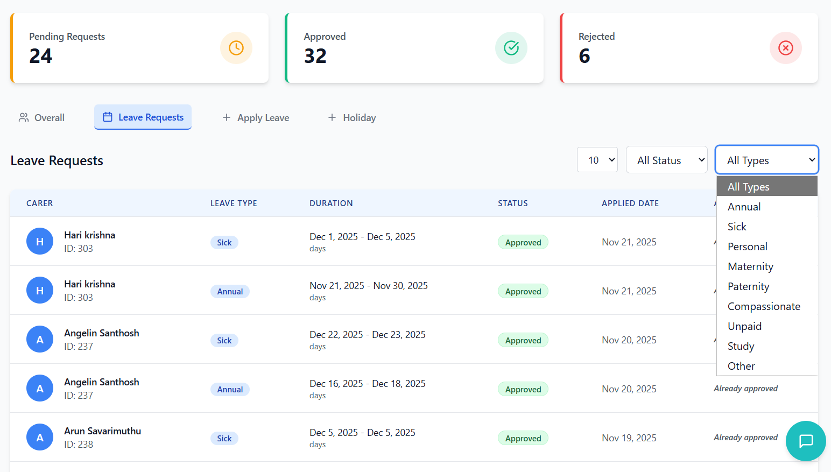Collapse the All Types leave filter dropdown
This screenshot has height=472, width=831.
[766, 160]
